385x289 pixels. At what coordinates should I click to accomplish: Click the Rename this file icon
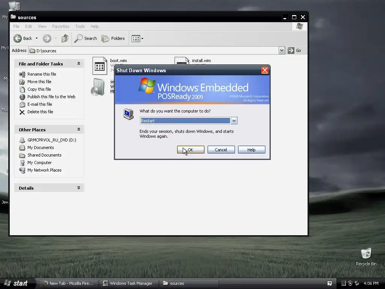[x=22, y=74]
